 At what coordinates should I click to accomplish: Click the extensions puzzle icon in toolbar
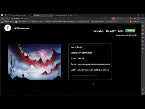118,18
